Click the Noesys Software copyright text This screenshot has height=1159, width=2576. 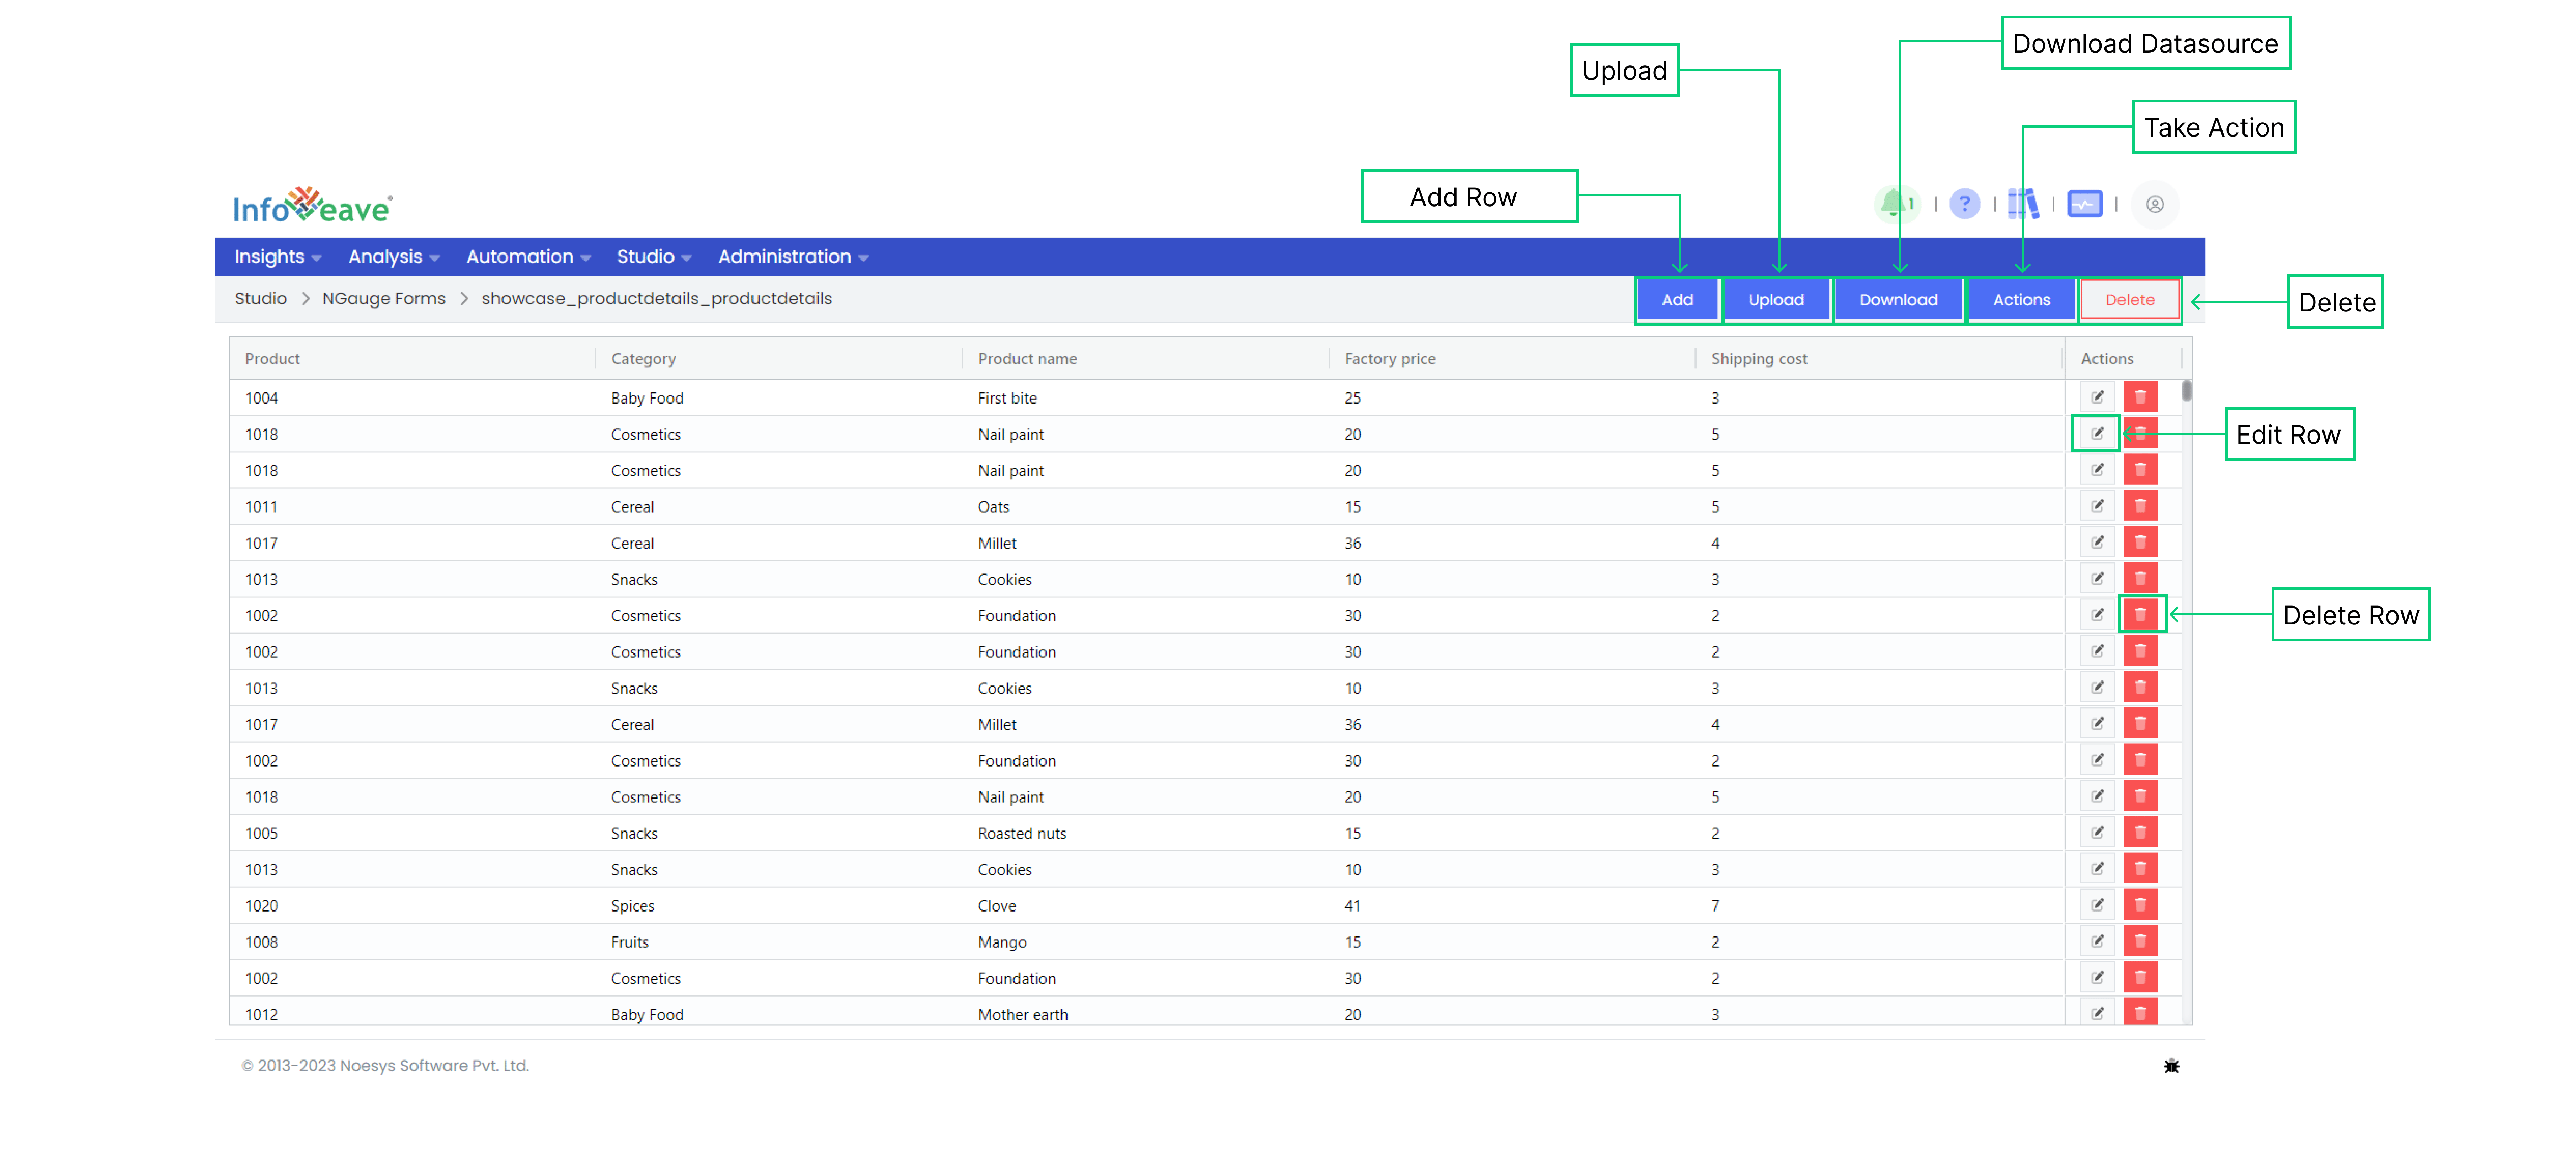tap(385, 1066)
